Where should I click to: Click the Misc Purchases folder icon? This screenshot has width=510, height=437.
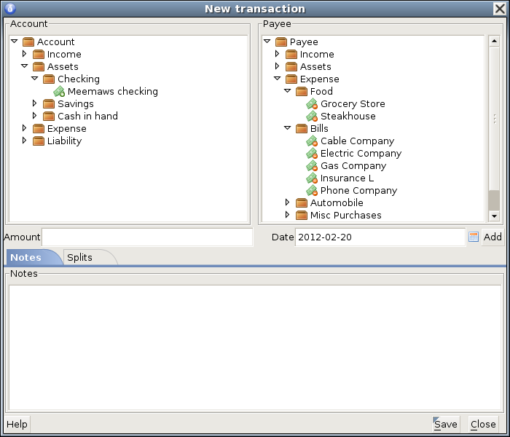pyautogui.click(x=302, y=216)
